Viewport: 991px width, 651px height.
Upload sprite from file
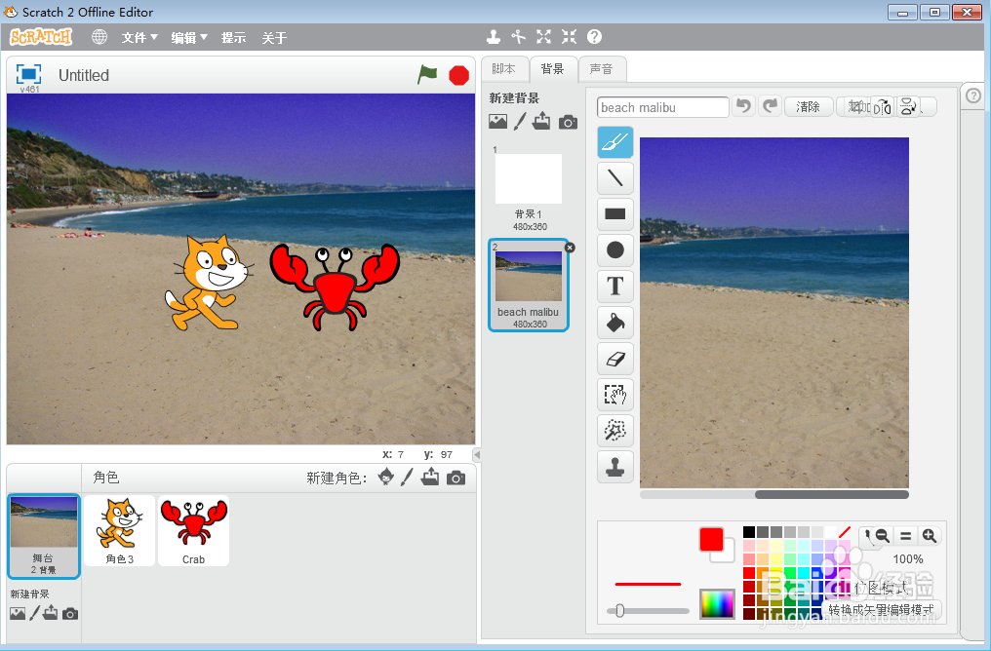pos(430,477)
